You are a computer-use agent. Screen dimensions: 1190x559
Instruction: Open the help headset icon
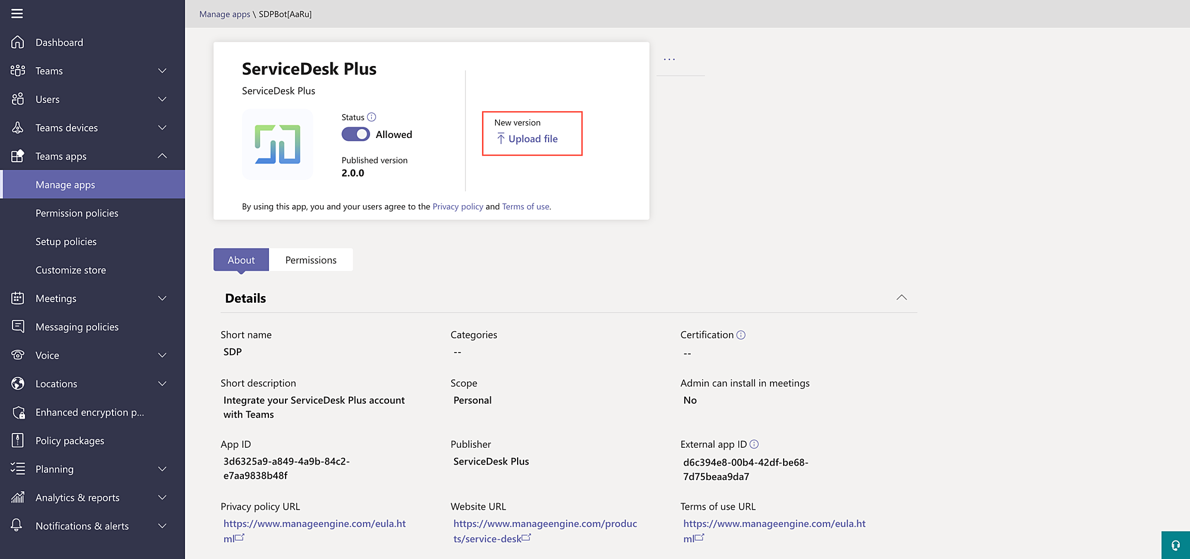[x=1175, y=545]
